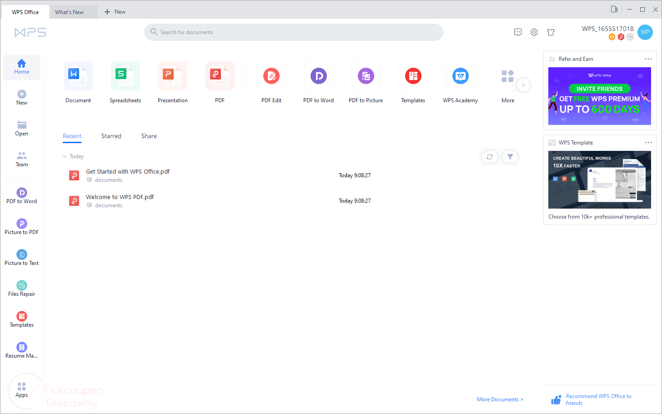
Task: Toggle the tab layout icon in the title bar
Action: (x=614, y=9)
